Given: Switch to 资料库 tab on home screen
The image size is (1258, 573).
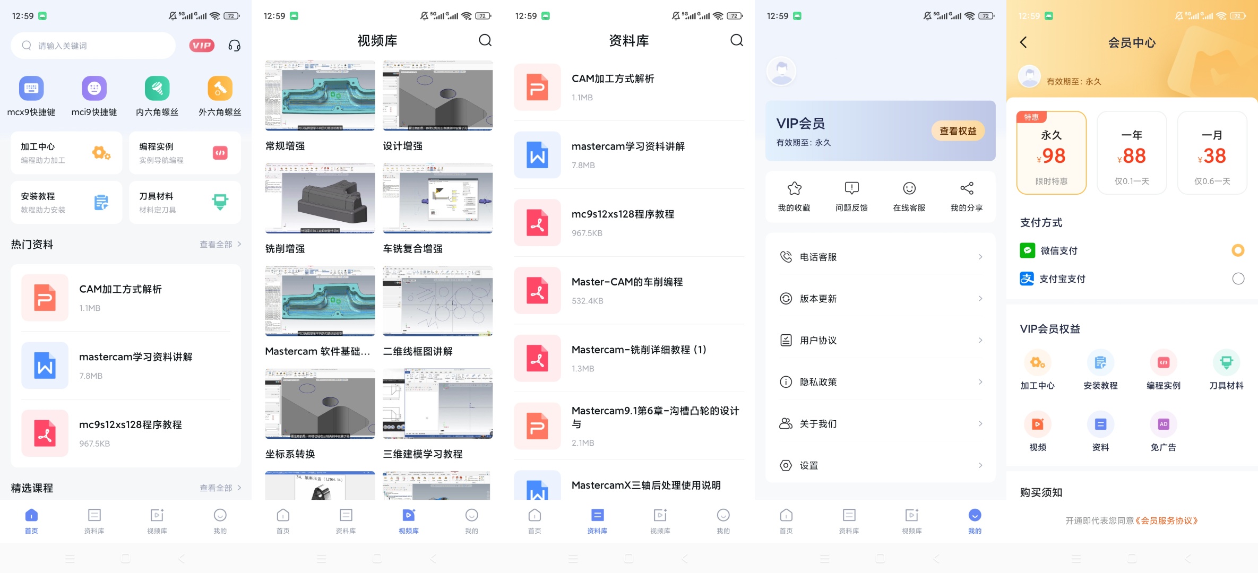Looking at the screenshot, I should (94, 521).
